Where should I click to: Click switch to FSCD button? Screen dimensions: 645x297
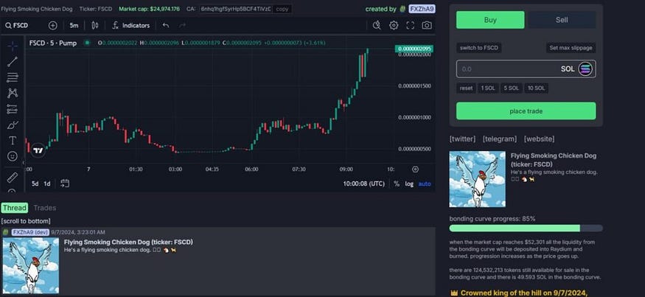tap(479, 48)
